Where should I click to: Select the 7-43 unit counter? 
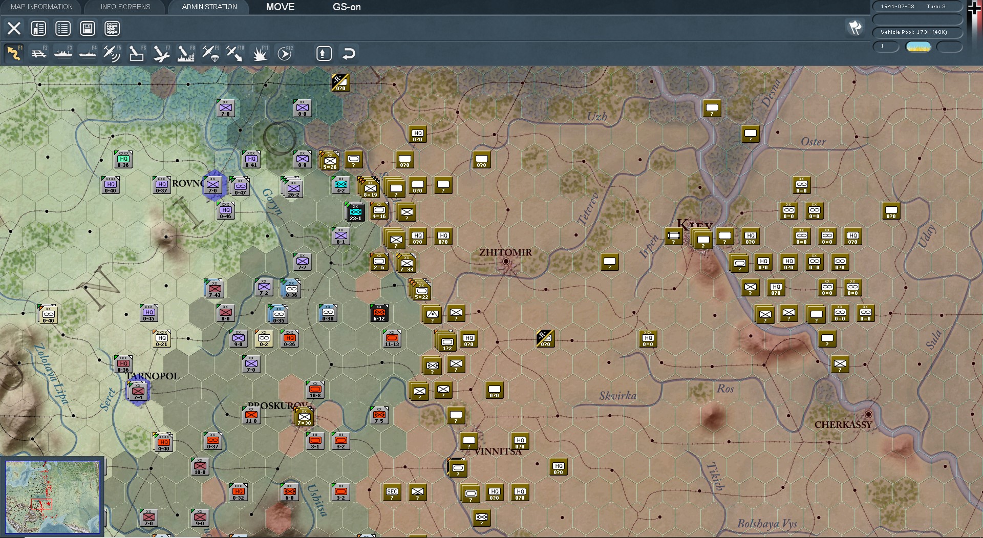coord(215,289)
